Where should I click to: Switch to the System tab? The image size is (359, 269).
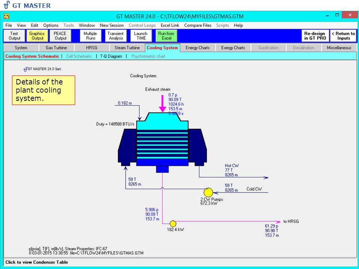[x=21, y=48]
